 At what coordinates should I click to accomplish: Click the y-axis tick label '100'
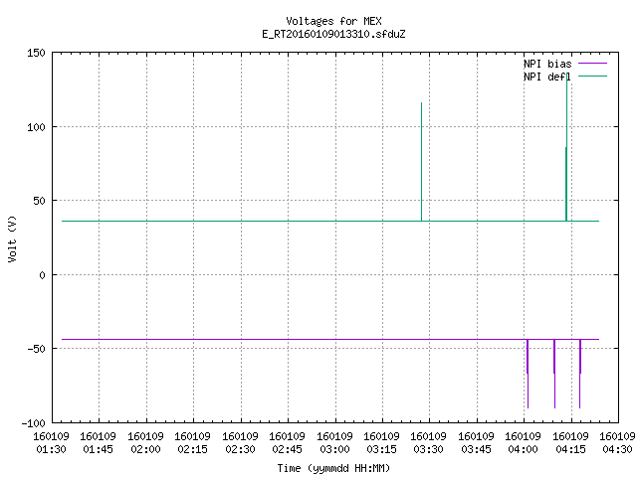[x=36, y=127]
